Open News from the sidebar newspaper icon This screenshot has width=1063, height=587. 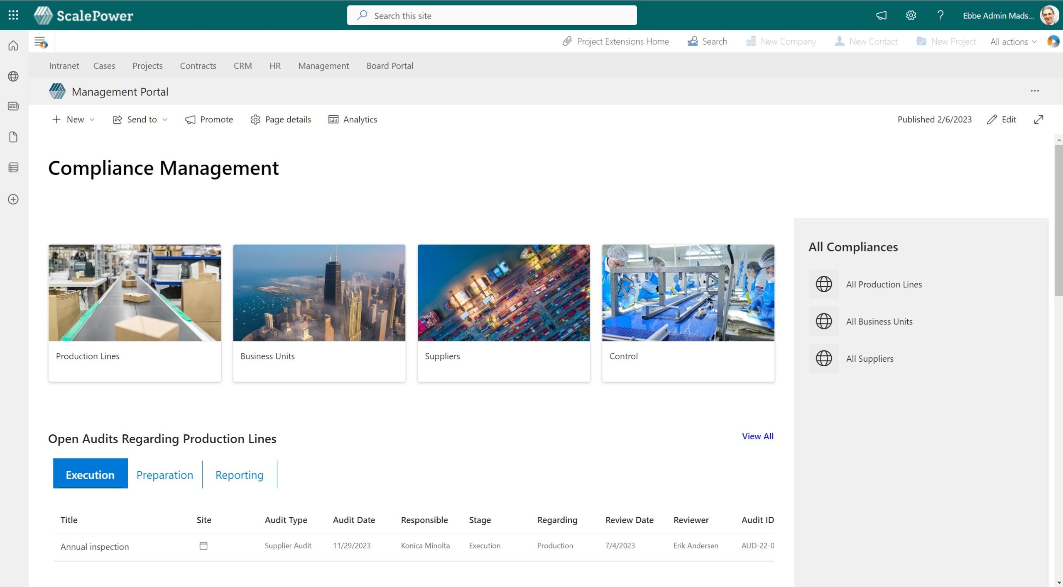pyautogui.click(x=13, y=106)
